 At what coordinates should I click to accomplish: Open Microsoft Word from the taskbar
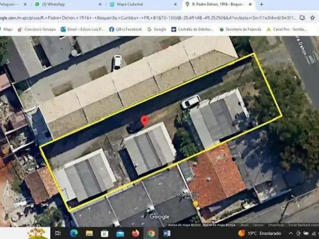pyautogui.click(x=167, y=233)
